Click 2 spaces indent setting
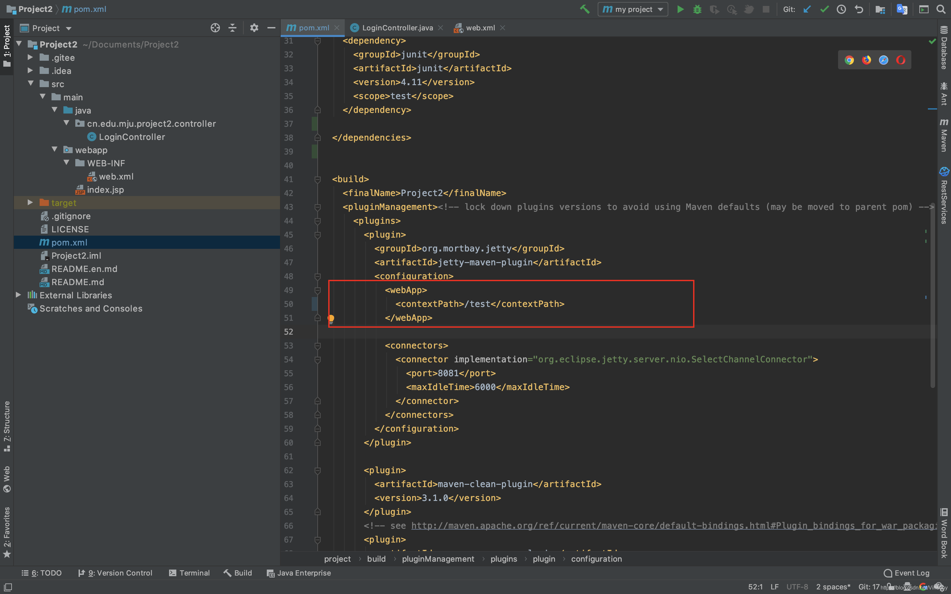Image resolution: width=951 pixels, height=594 pixels. click(833, 587)
